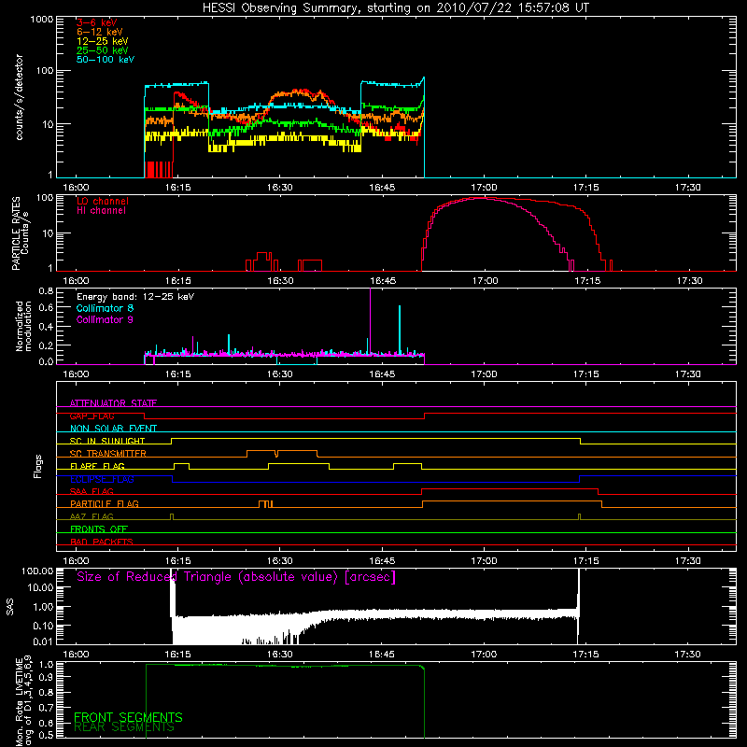Screen dimensions: 747x747
Task: Click the 17:15 tick under flags panel
Action: 586,561
